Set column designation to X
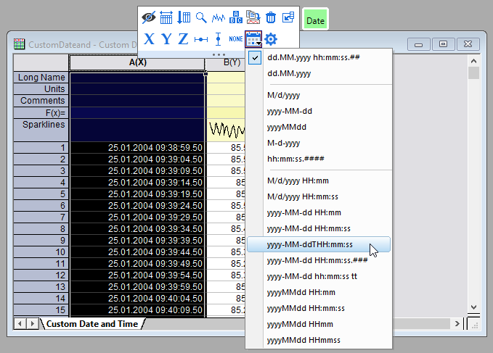This screenshot has width=493, height=353. tap(149, 38)
